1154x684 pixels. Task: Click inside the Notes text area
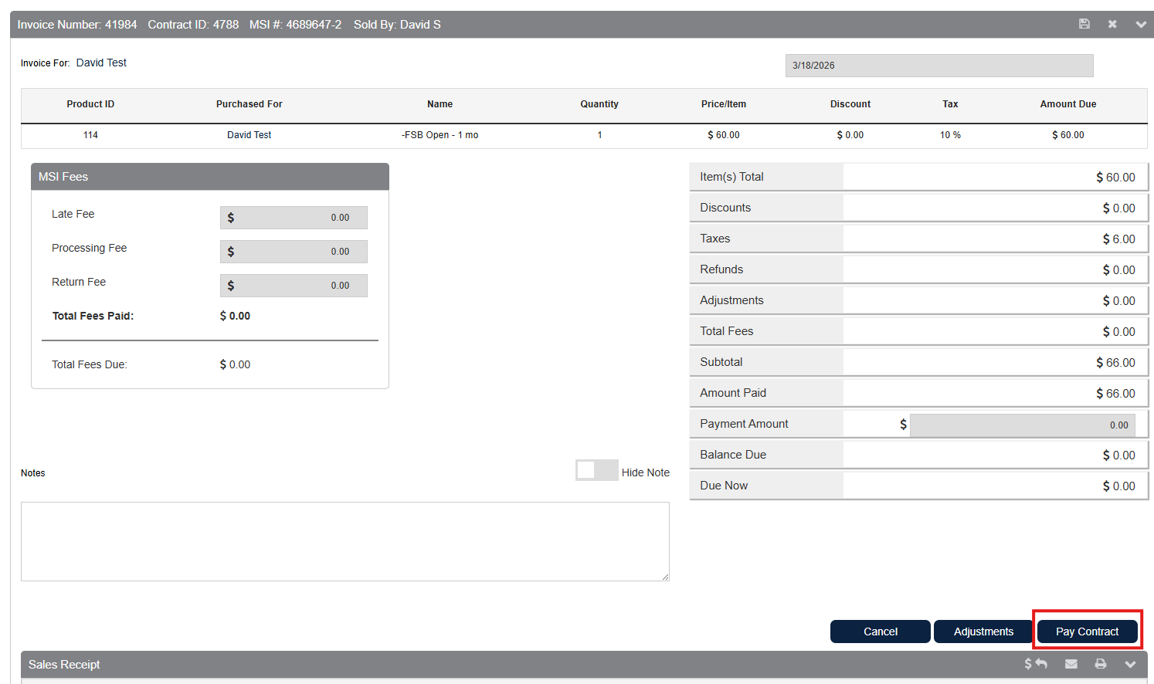click(345, 541)
